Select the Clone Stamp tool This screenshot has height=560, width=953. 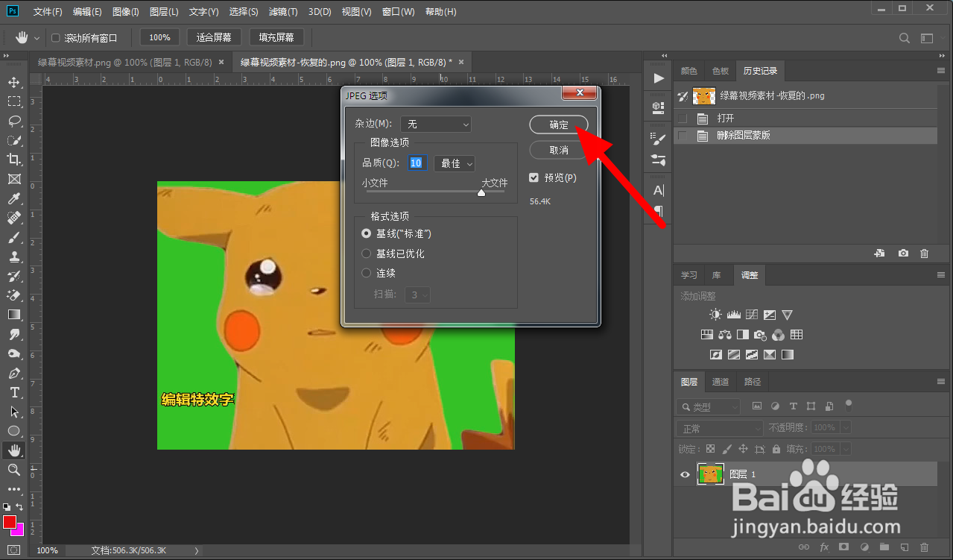point(14,257)
